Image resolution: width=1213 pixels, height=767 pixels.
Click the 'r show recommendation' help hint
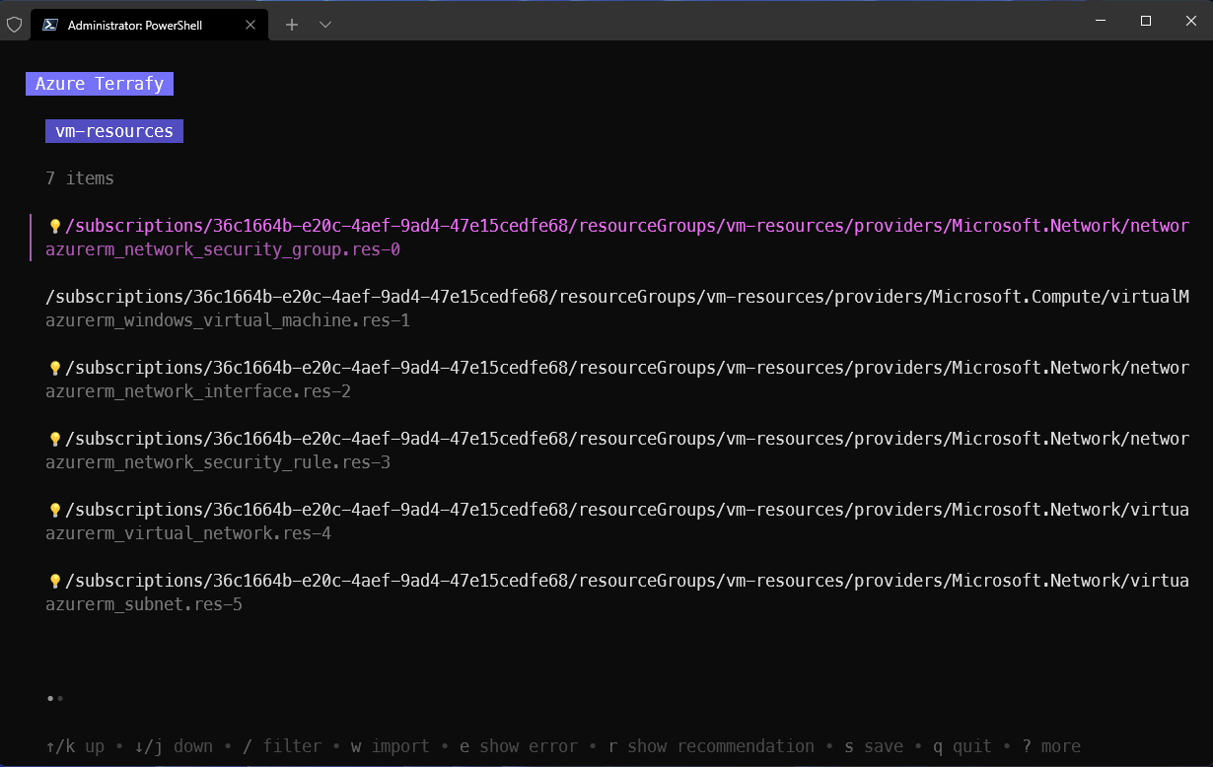point(711,746)
